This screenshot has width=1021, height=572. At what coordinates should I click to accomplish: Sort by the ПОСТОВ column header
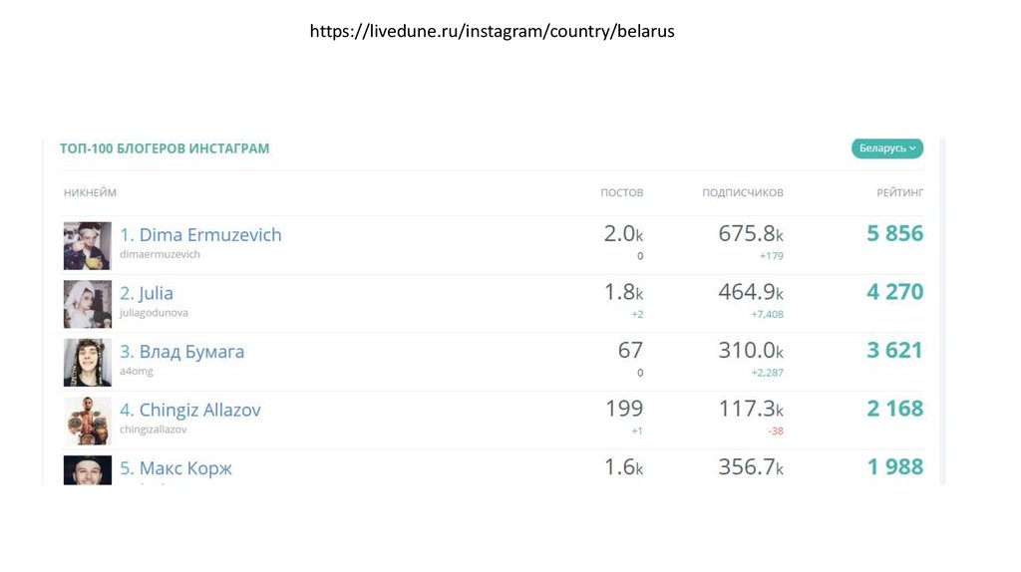pyautogui.click(x=621, y=192)
